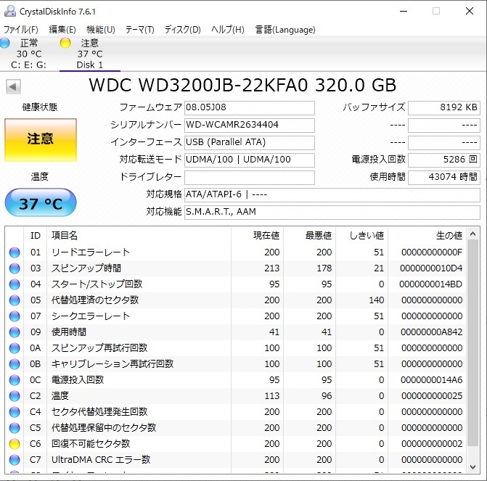This screenshot has width=487, height=481.
Task: Click status circle for C7 UltraDMA CRC エラー数
Action: (15, 460)
